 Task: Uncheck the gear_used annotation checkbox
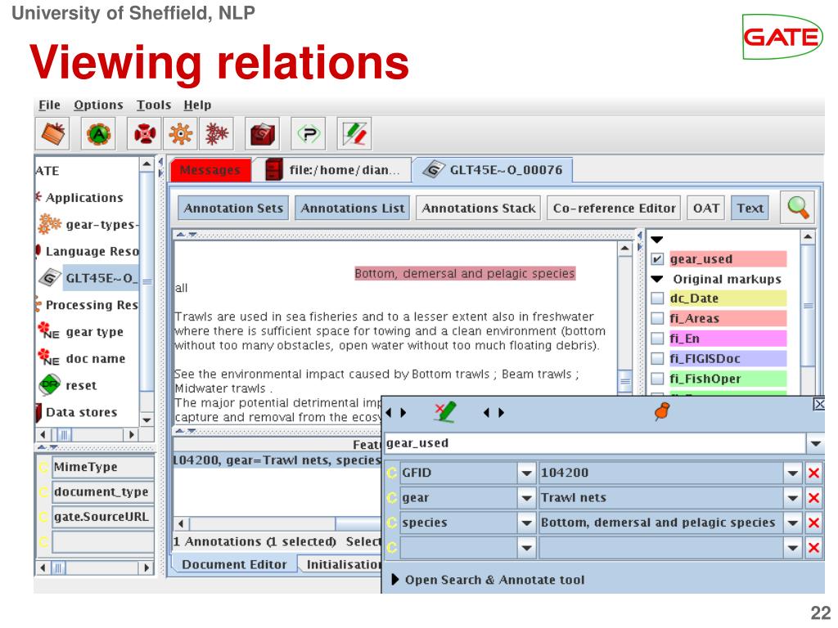tap(657, 259)
